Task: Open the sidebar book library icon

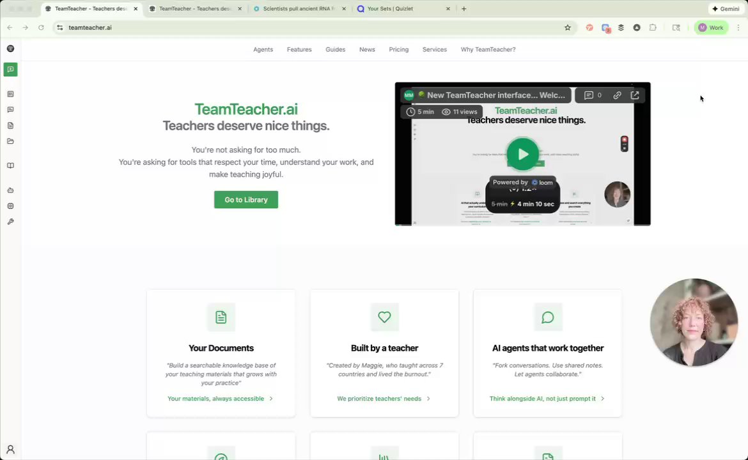Action: [x=10, y=166]
